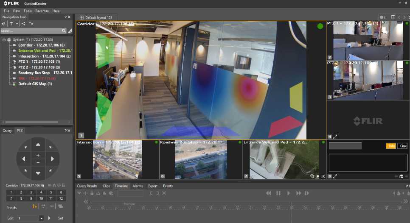Click the search magnifier in Navigation Tree
The height and width of the screenshot is (223, 410).
[64, 31]
